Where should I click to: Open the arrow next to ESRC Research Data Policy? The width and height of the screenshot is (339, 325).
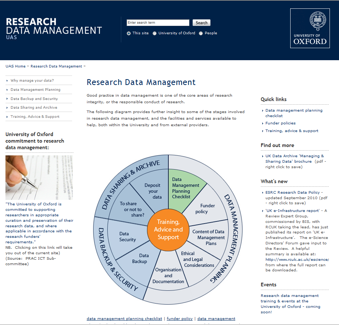click(x=262, y=192)
